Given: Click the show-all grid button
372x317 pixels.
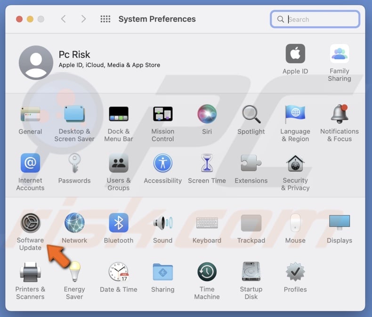Looking at the screenshot, I should coord(105,19).
